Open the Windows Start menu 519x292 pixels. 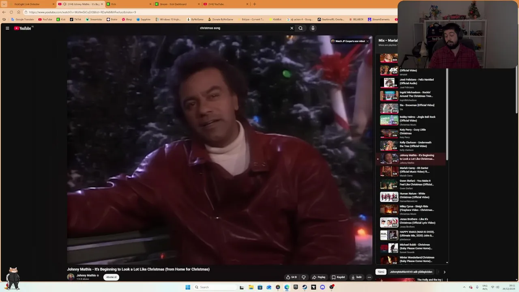tap(188, 287)
